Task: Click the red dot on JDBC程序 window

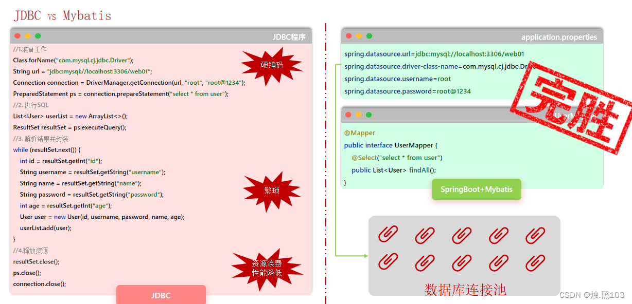Action: [x=17, y=36]
